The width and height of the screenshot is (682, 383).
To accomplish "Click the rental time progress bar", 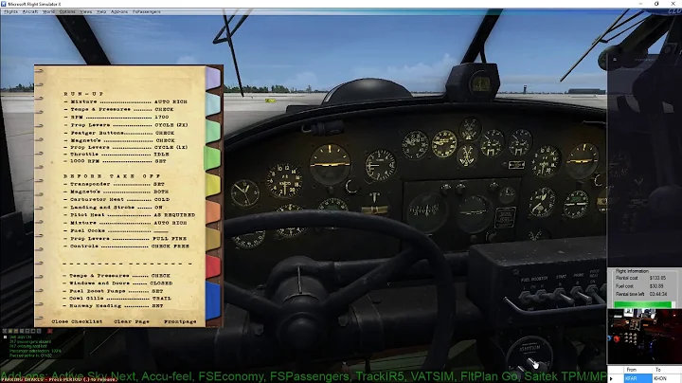I will 645,304.
